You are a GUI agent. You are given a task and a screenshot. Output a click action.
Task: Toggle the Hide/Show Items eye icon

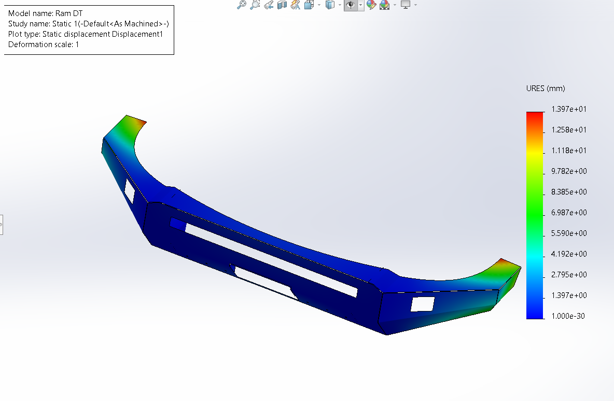pos(351,5)
